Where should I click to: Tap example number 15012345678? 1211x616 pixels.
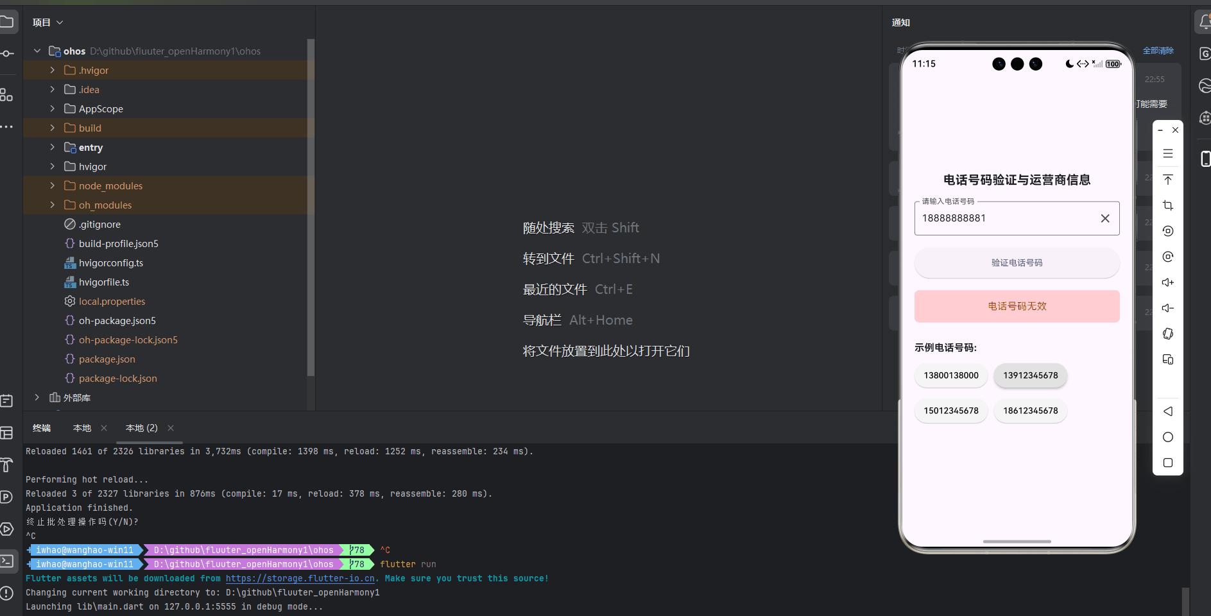click(x=951, y=411)
